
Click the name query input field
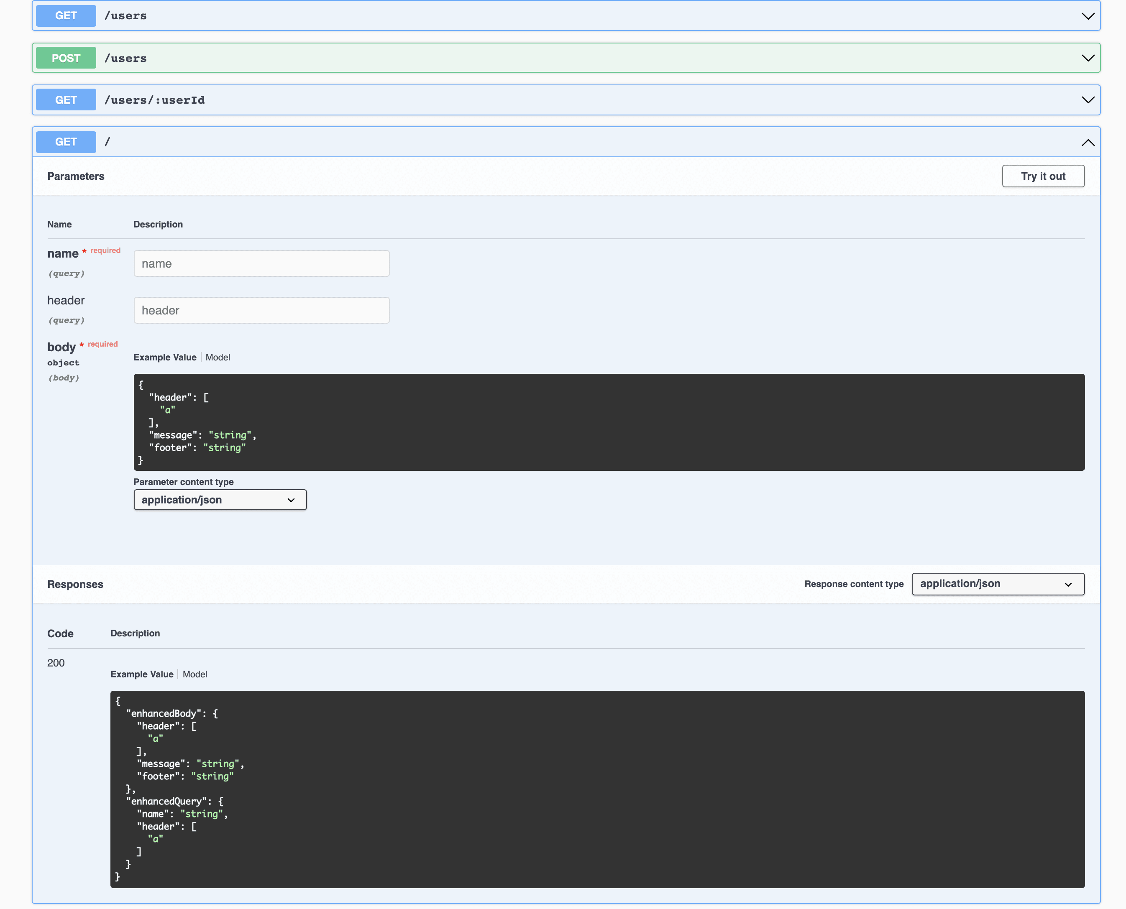(x=261, y=263)
